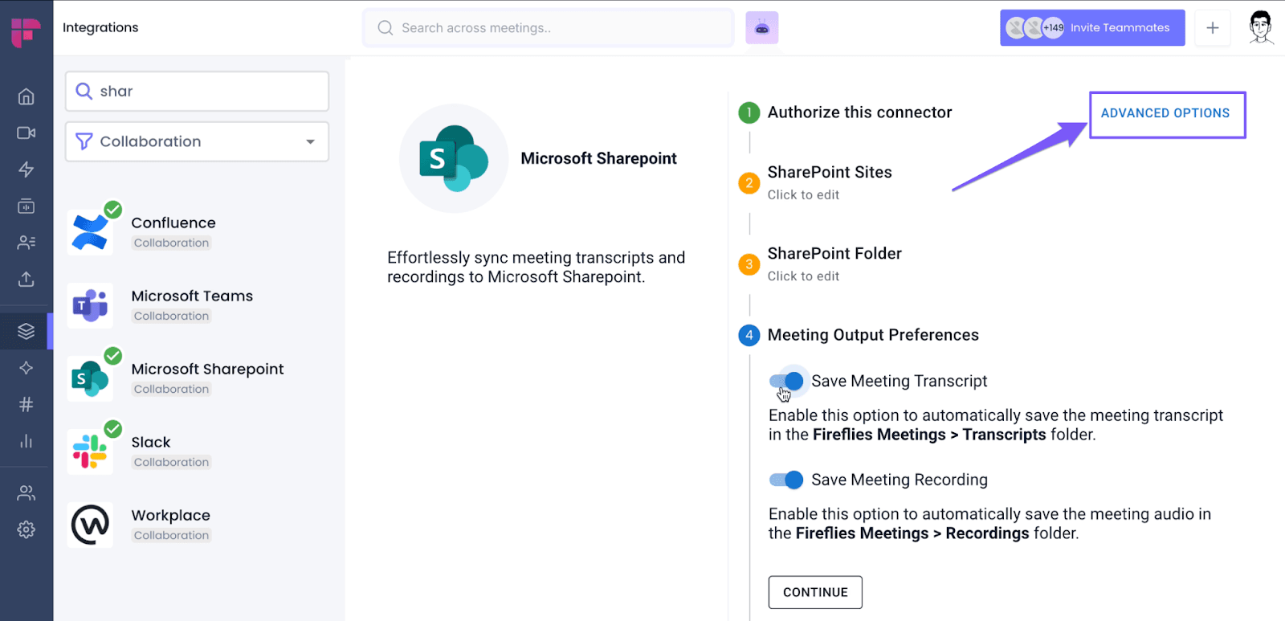Expand the SharePoint Sites step to edit
1285x621 pixels.
pos(830,182)
